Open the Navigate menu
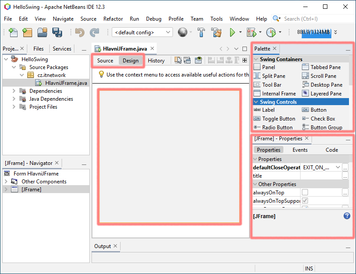The width and height of the screenshot is (356, 274). [x=63, y=19]
